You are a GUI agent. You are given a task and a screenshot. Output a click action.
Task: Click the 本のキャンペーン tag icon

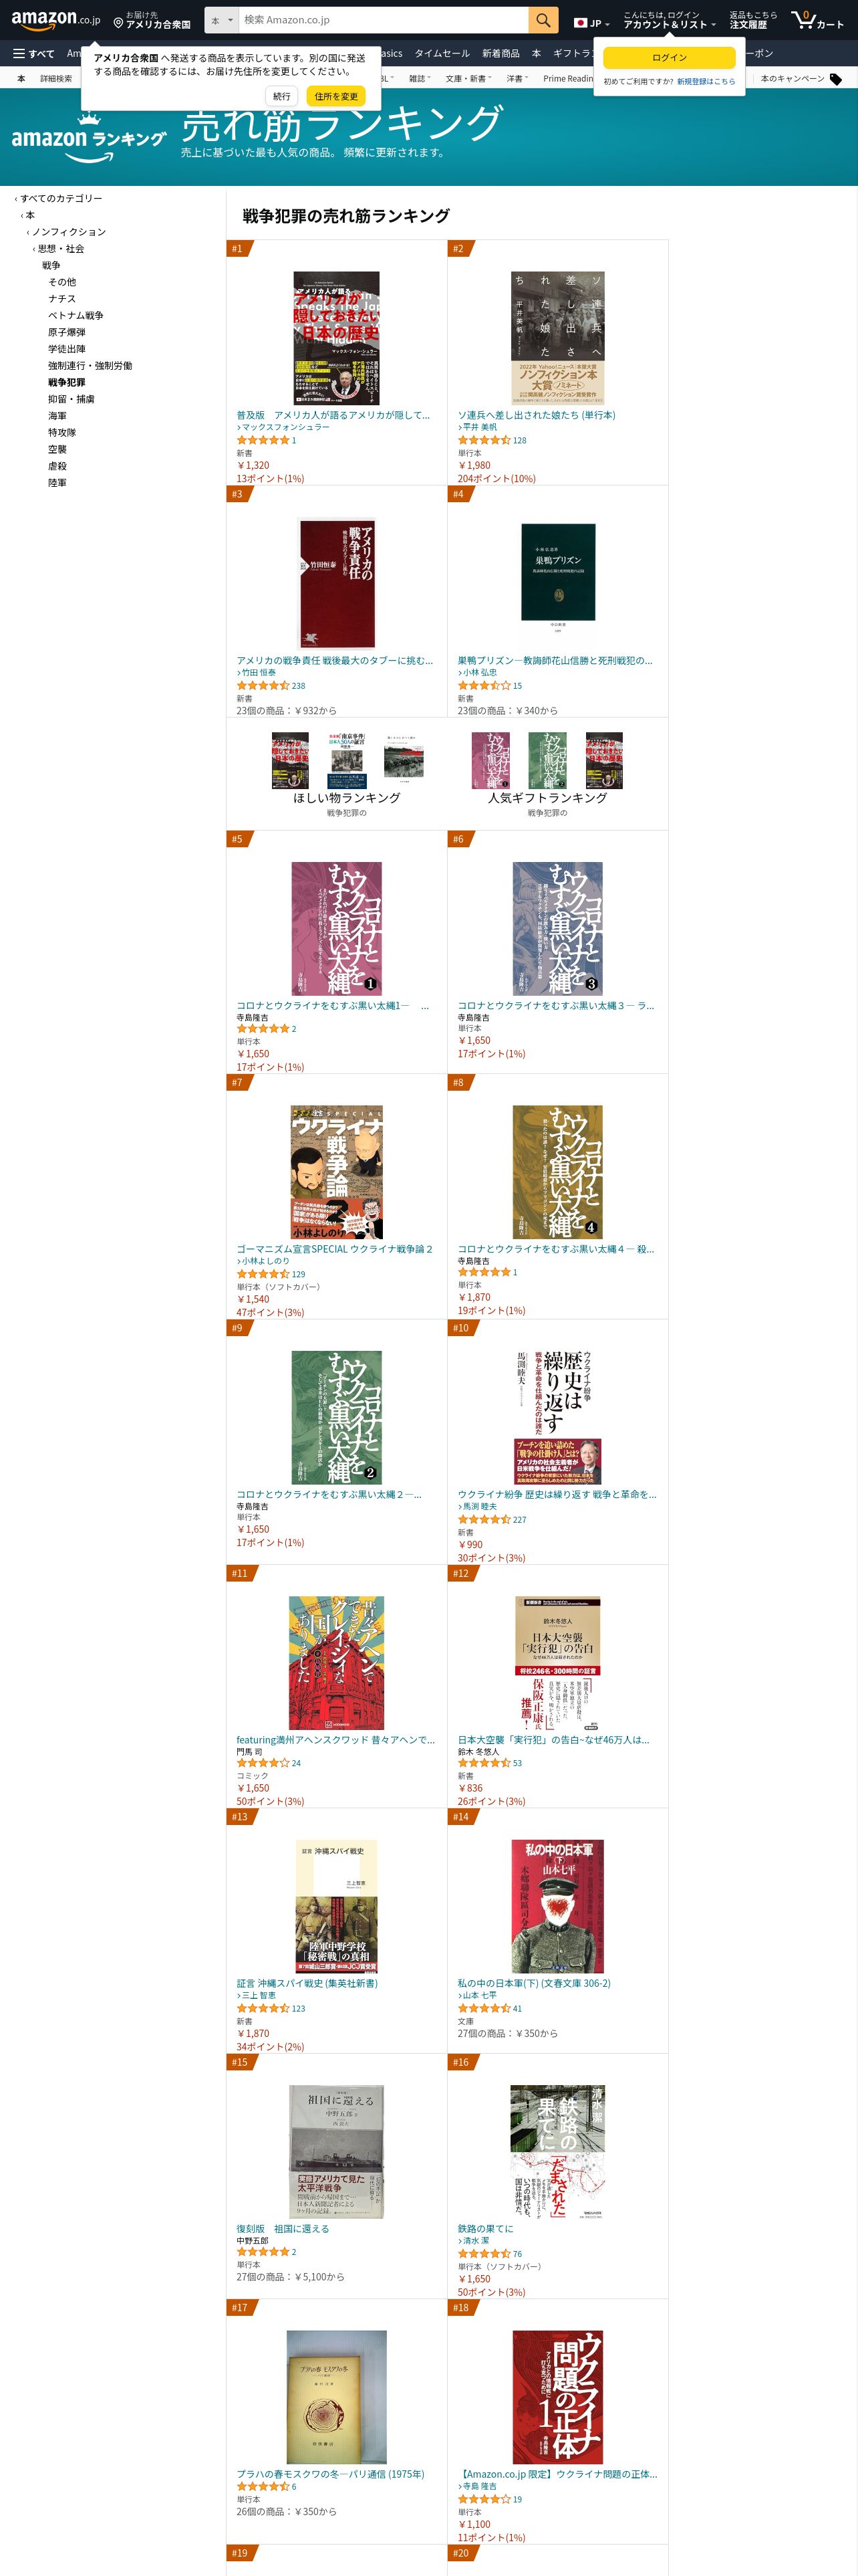(836, 79)
